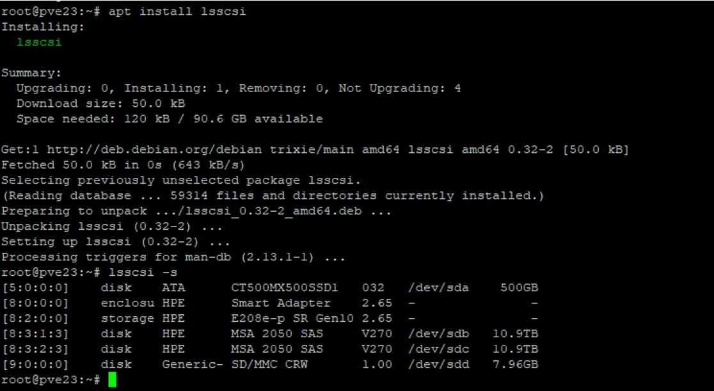Click the "Summary:" heading
Image resolution: width=714 pixels, height=391 pixels.
[x=31, y=73]
